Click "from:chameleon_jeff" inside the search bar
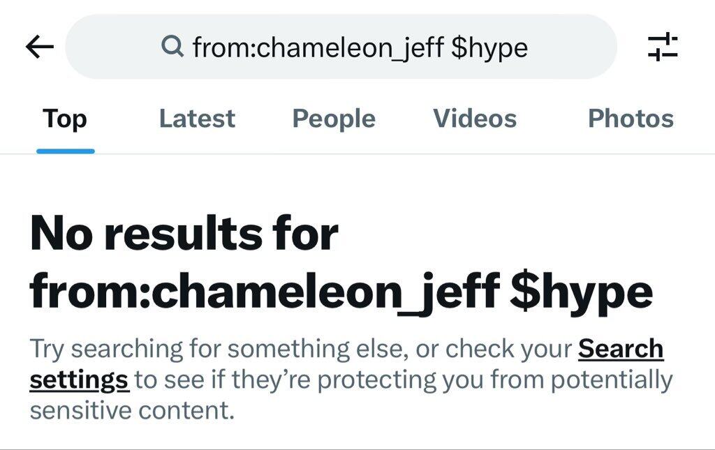 (x=318, y=47)
